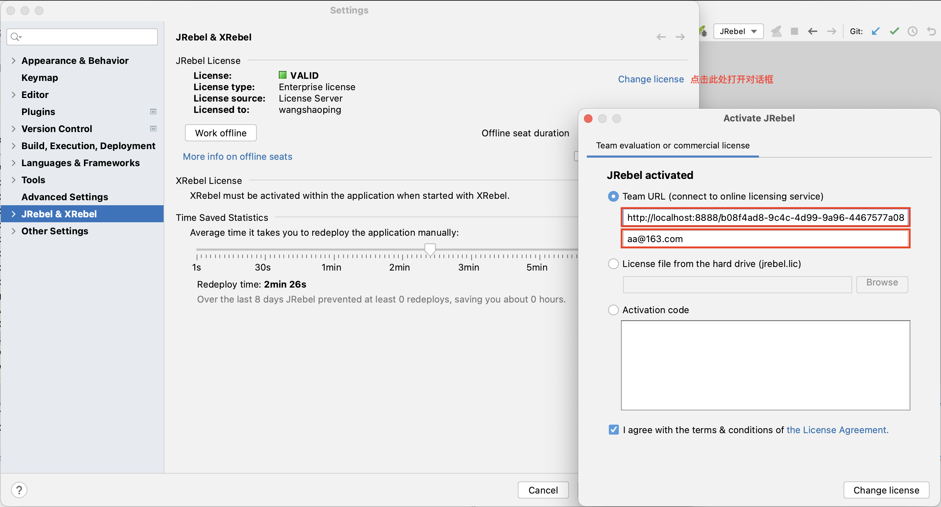Click the Git update project arrow icon
The height and width of the screenshot is (507, 941).
pyautogui.click(x=876, y=31)
